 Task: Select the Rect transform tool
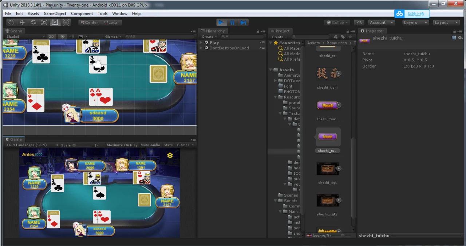click(x=55, y=23)
